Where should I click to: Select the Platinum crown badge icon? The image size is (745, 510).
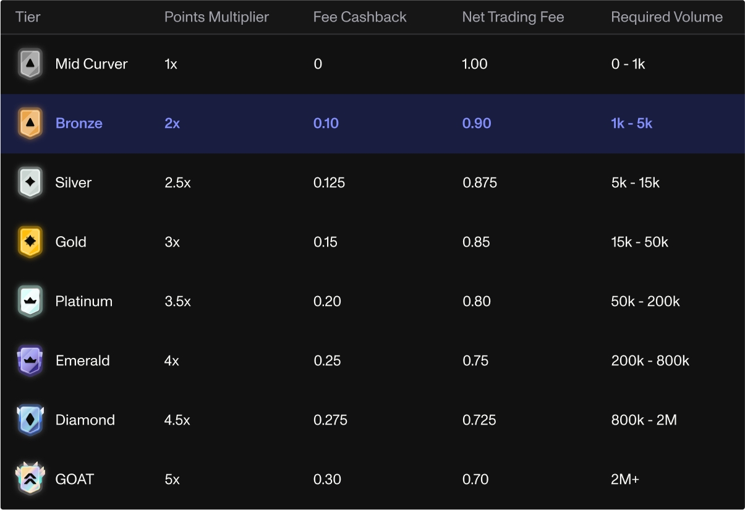click(x=30, y=302)
